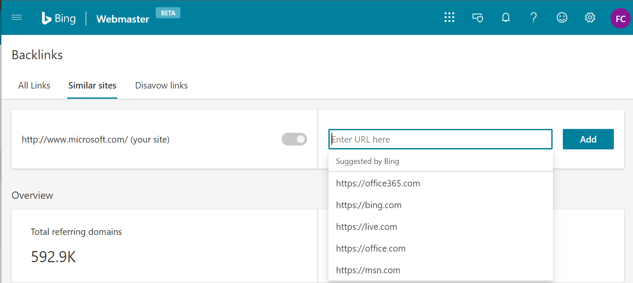This screenshot has width=633, height=283.
Task: Open the FC account avatar
Action: [620, 18]
